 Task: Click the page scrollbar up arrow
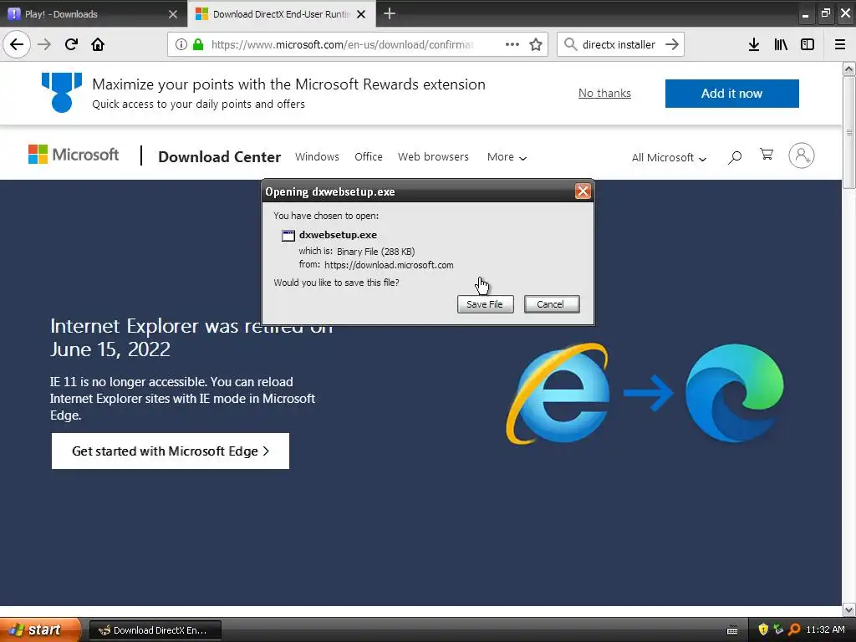click(x=848, y=69)
